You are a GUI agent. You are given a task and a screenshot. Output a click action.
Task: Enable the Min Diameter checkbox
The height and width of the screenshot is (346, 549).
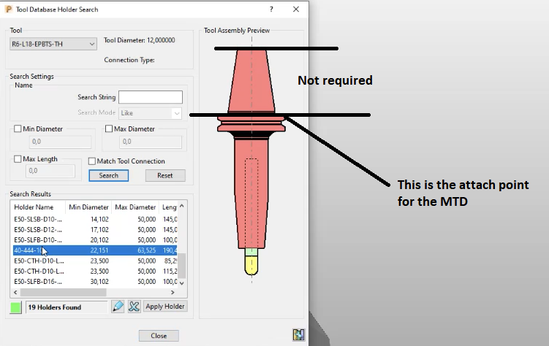(18, 128)
